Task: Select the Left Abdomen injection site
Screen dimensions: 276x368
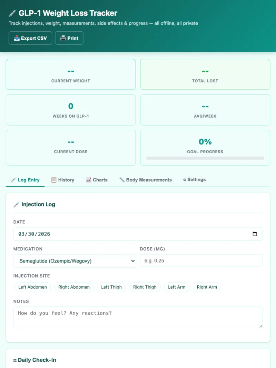Action: pos(32,287)
